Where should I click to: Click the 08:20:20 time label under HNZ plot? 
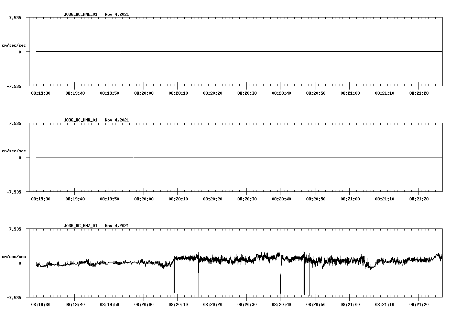point(213,304)
